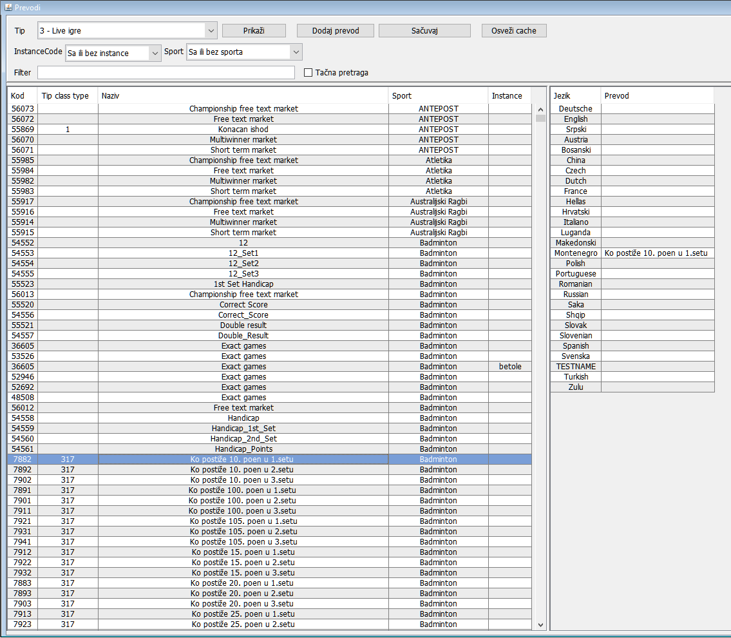
Task: Sort by the Kod column header
Action: click(x=23, y=95)
